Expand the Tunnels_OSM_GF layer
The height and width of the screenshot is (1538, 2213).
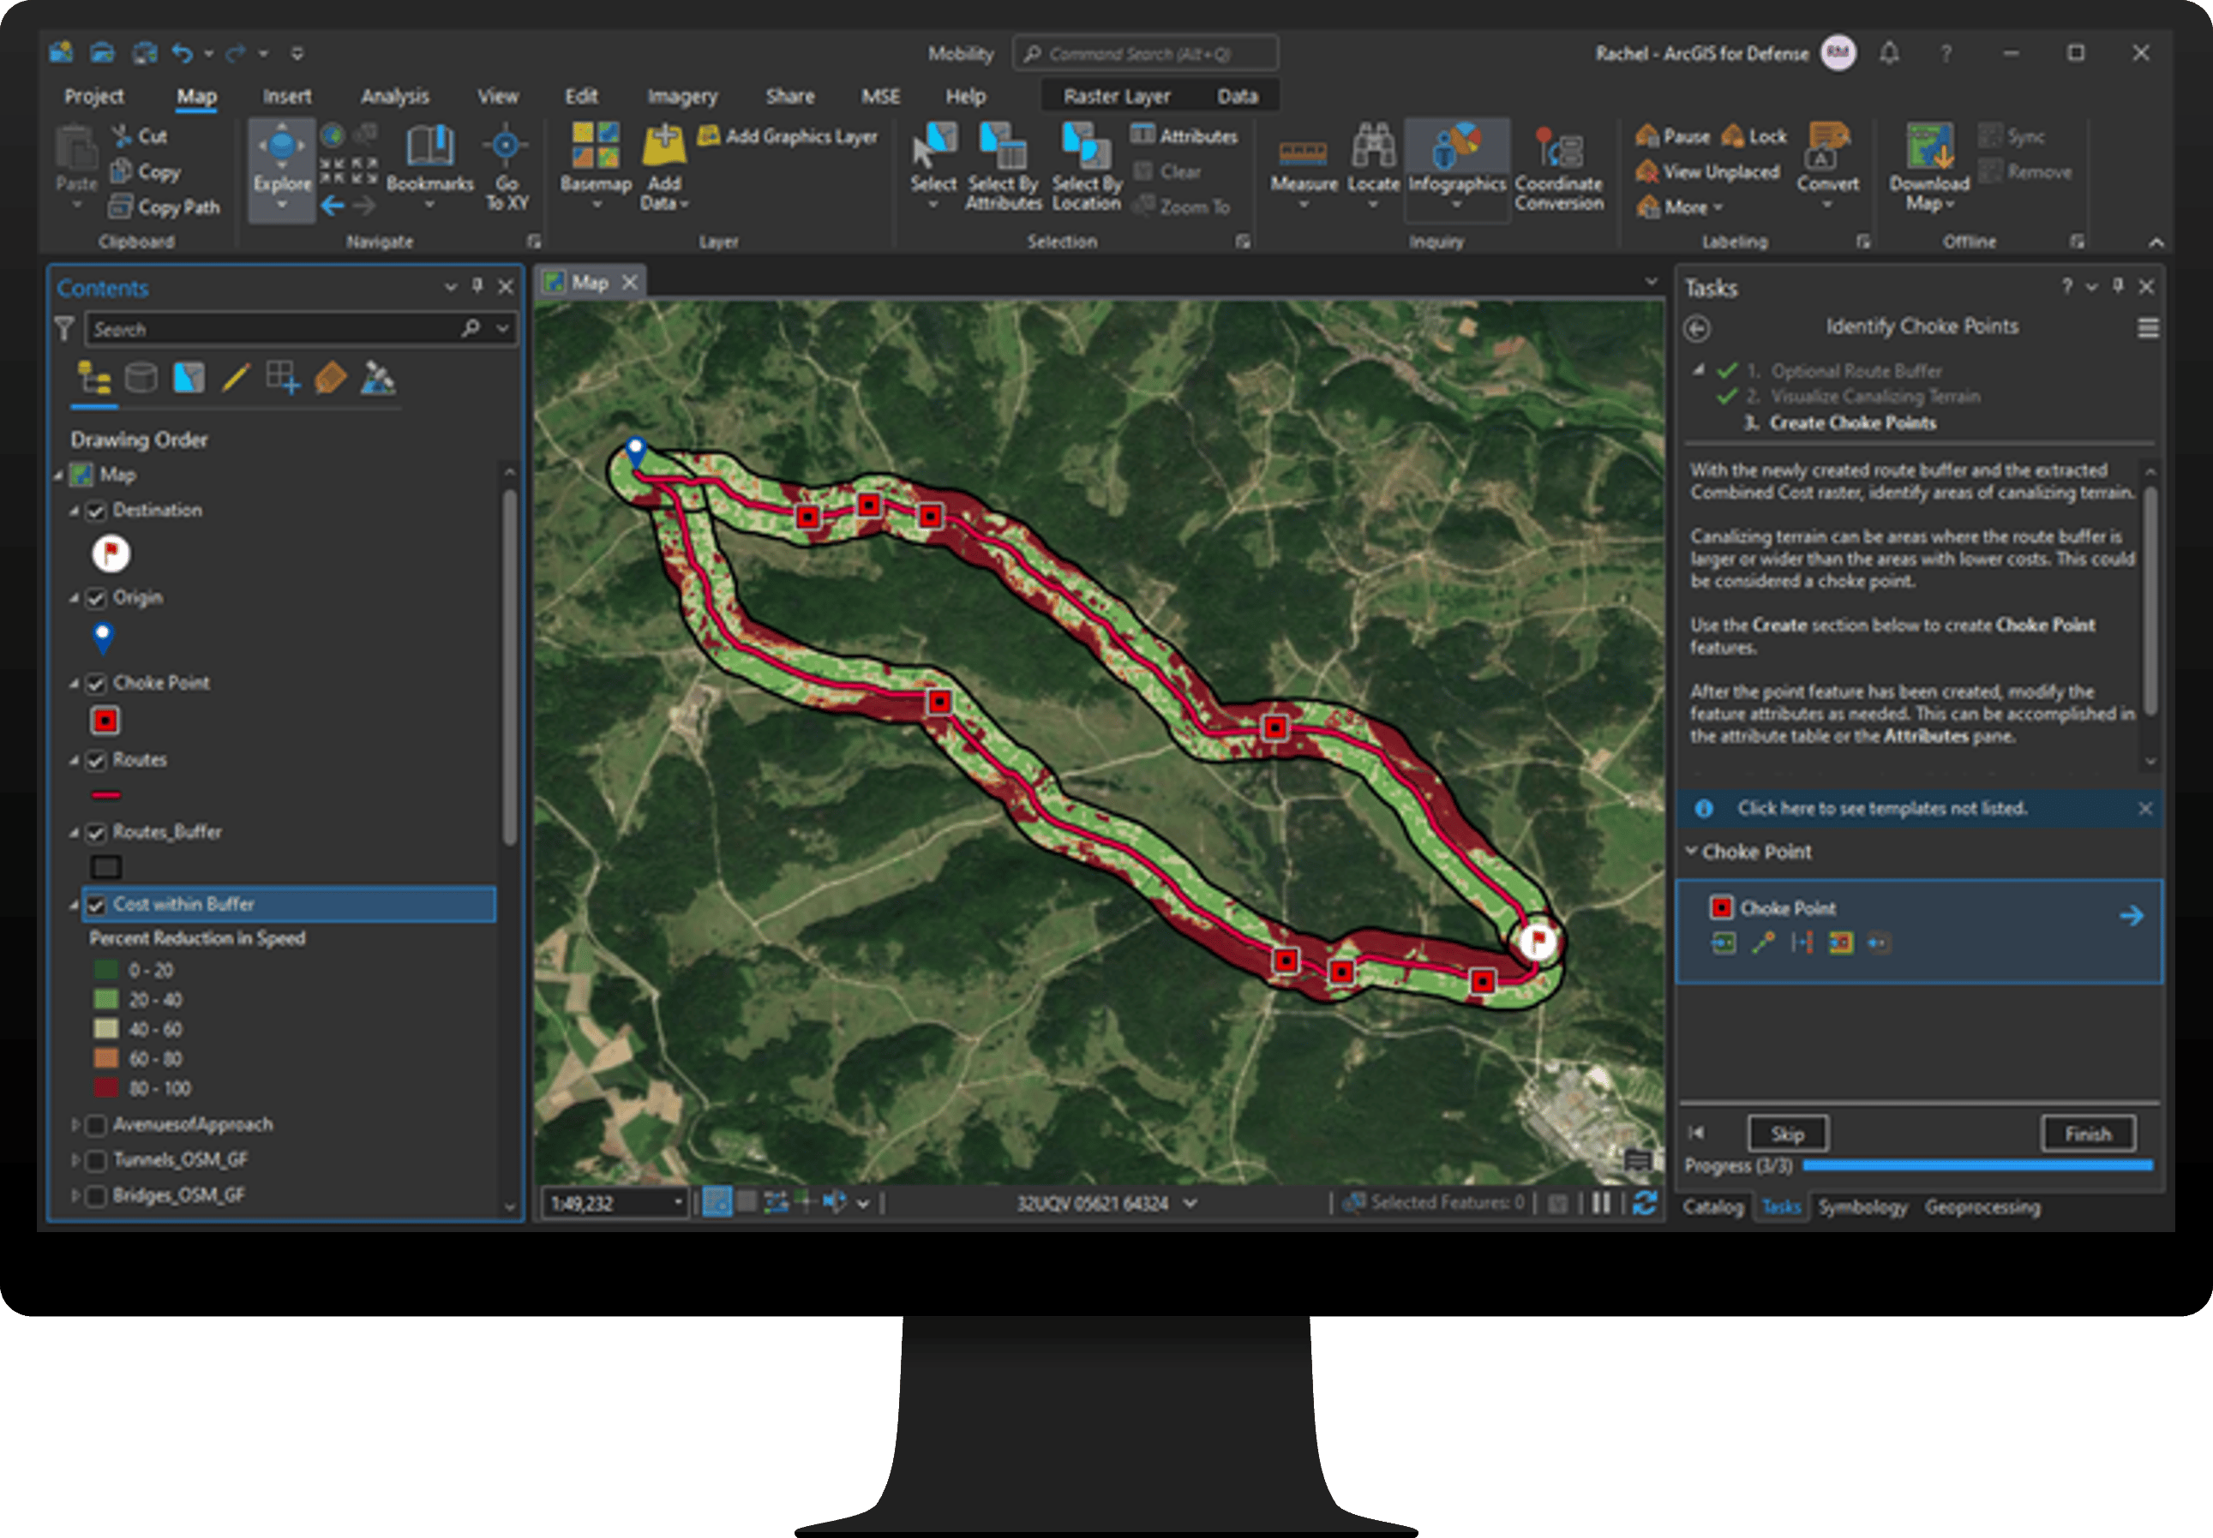(x=75, y=1160)
